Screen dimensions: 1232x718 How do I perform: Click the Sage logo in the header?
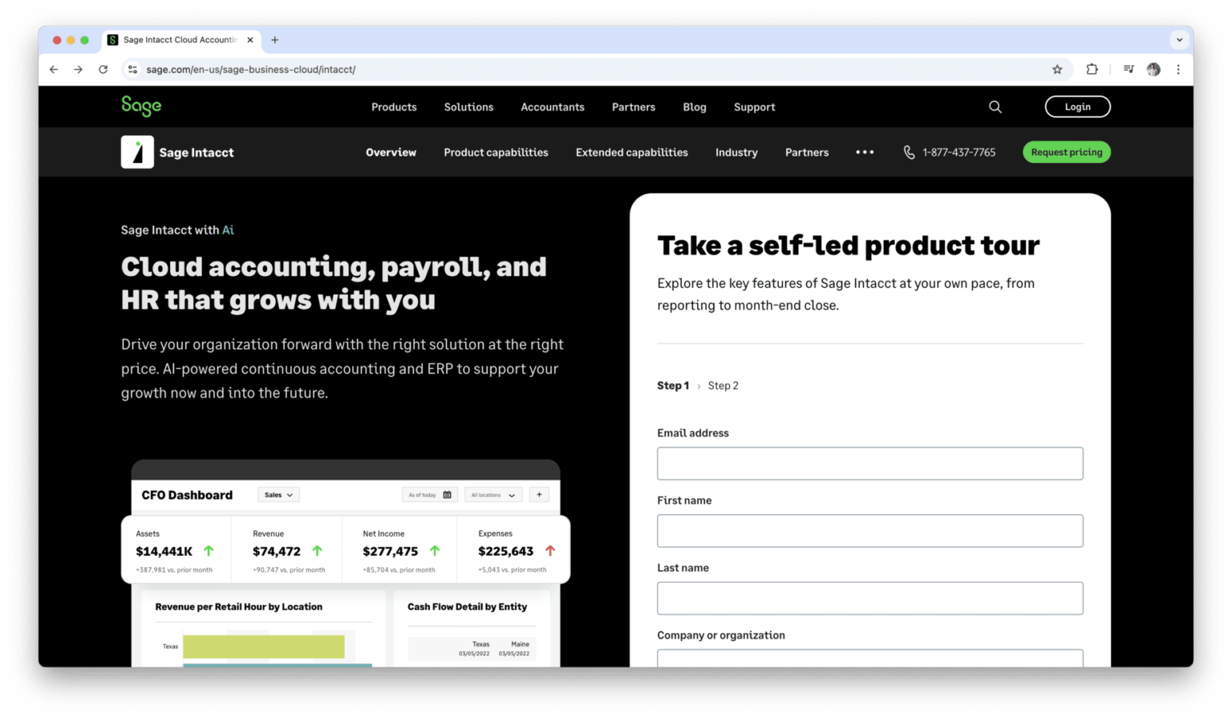click(x=141, y=105)
